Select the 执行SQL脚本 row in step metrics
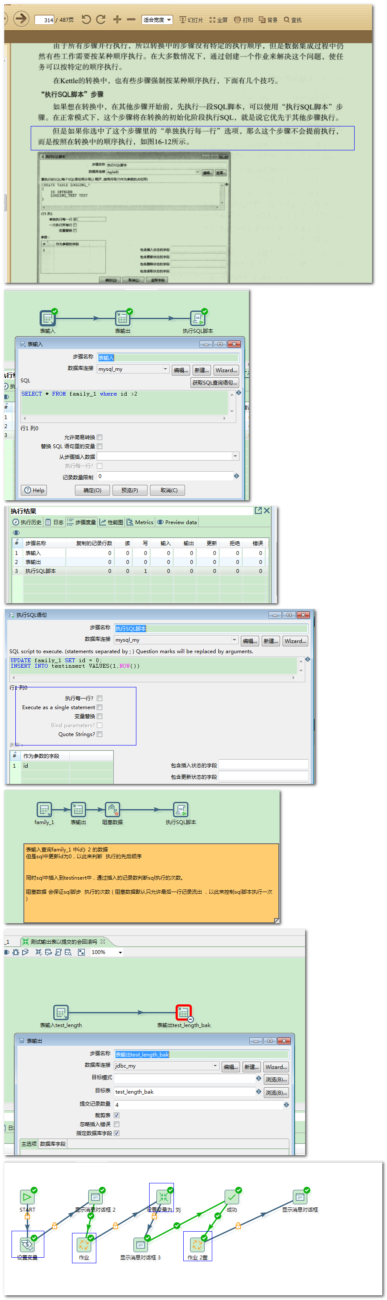 tap(140, 571)
